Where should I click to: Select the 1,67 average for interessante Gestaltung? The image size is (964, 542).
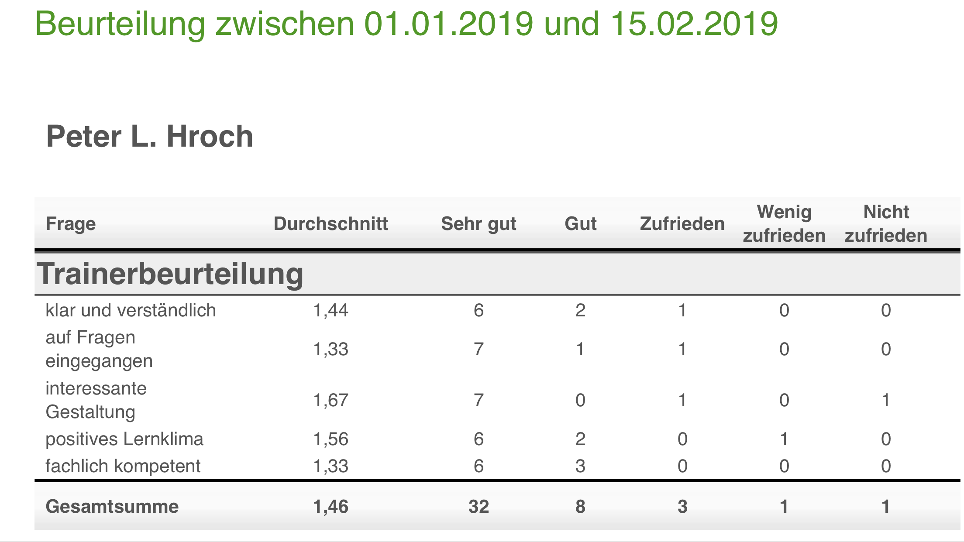(331, 400)
